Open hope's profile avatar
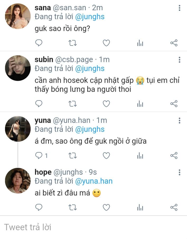187x239 pixels. click(18, 181)
